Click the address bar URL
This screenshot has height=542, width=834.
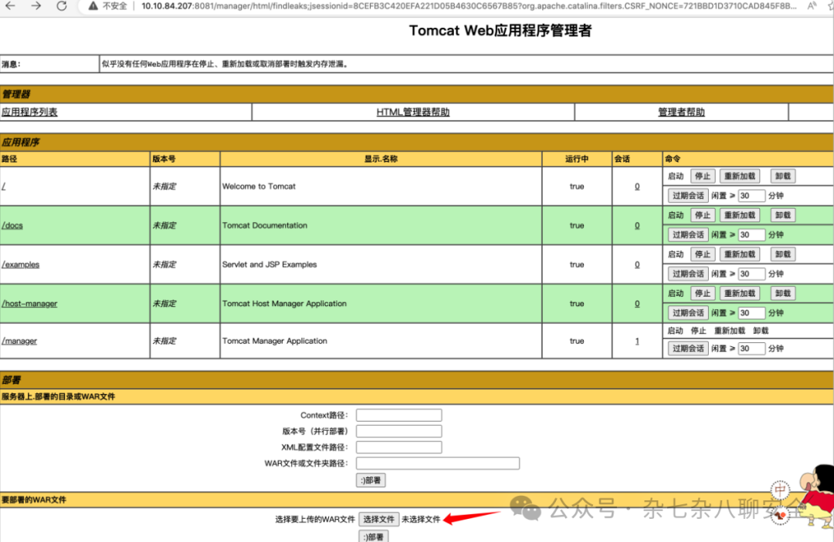click(469, 6)
